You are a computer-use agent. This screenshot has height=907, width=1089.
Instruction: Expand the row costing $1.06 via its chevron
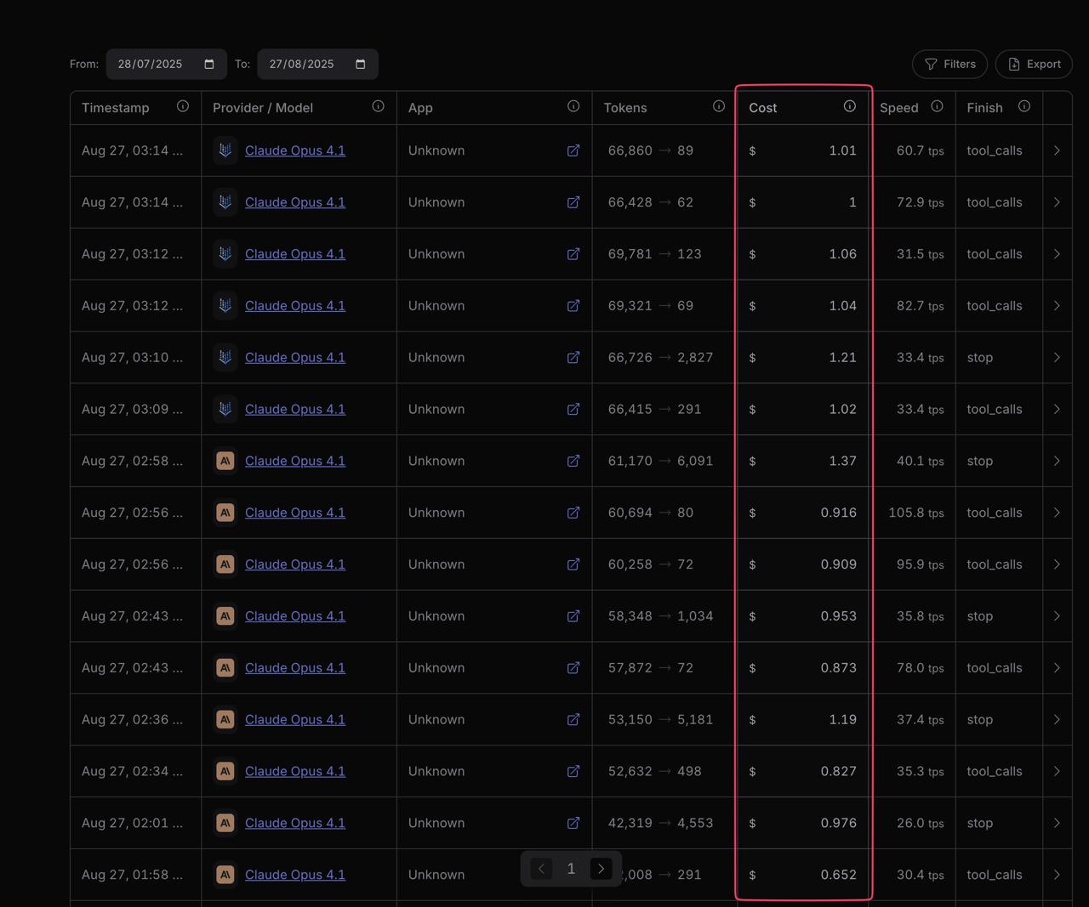point(1057,254)
